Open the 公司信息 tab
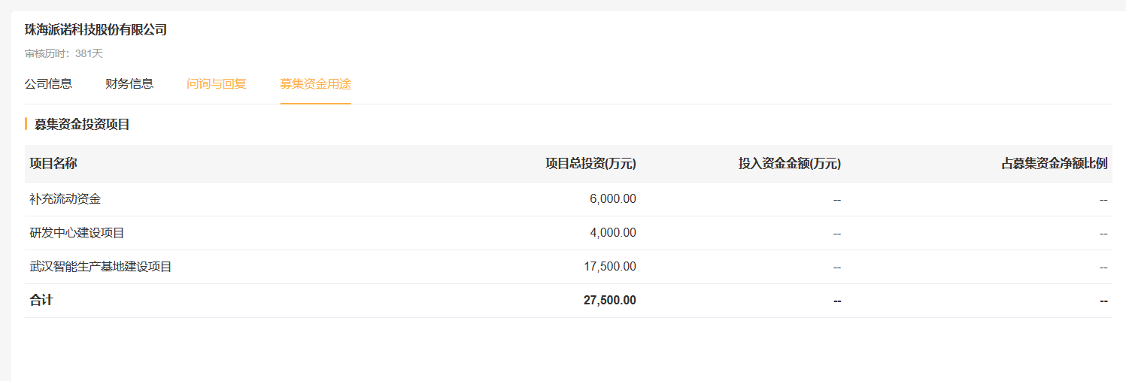Viewport: 1126px width, 381px height. pos(48,83)
